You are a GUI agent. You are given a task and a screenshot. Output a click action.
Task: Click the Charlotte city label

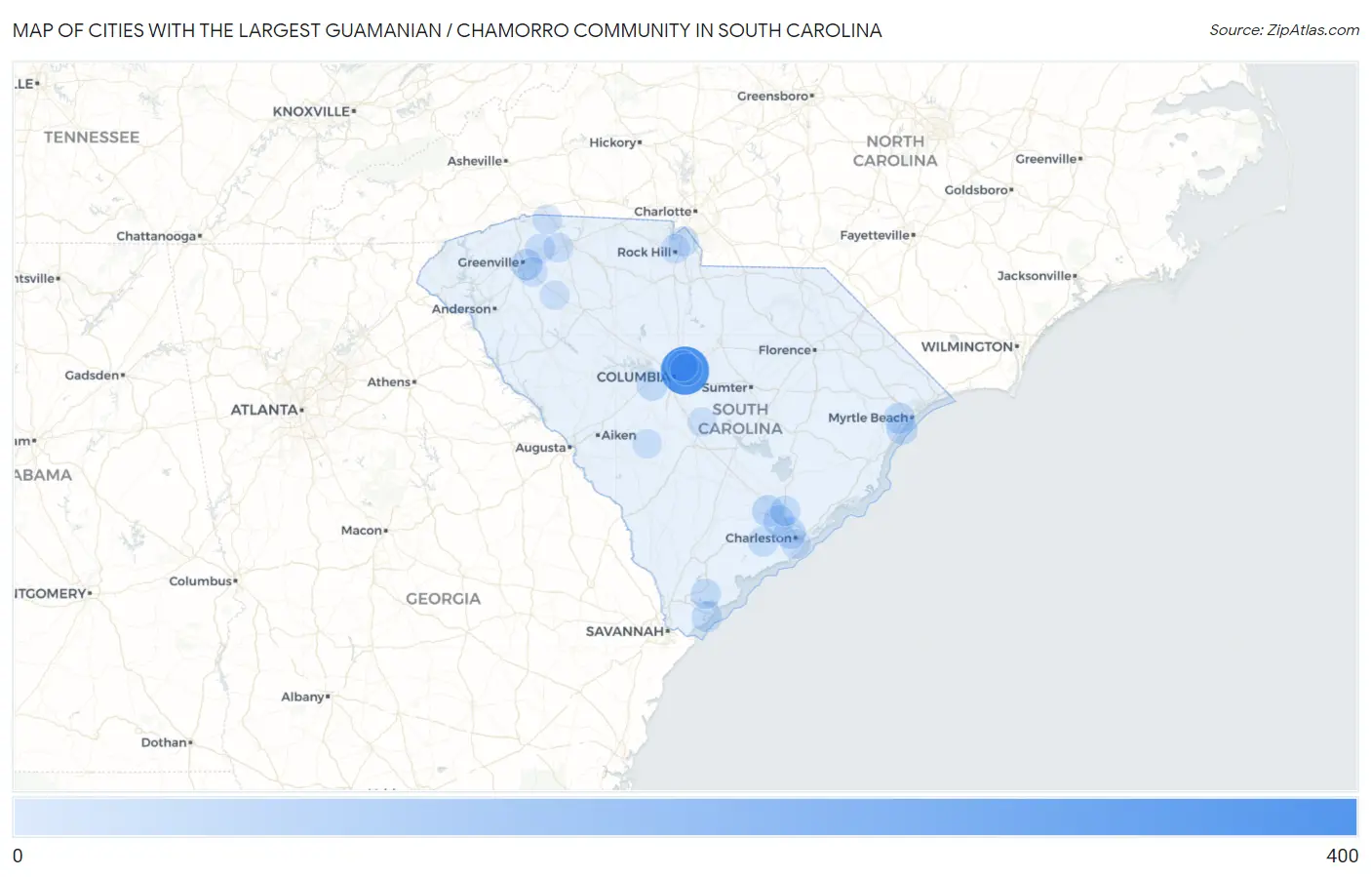663,212
